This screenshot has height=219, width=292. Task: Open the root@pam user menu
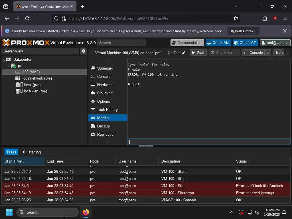point(275,43)
